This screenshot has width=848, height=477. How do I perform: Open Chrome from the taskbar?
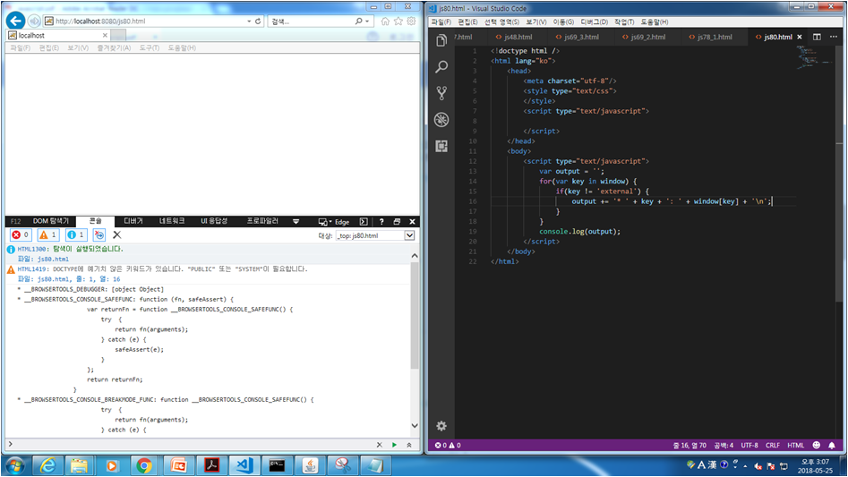144,465
